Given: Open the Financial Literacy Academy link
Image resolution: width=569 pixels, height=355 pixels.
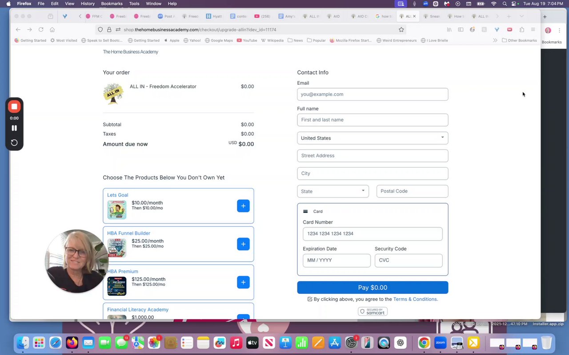Looking at the screenshot, I should tap(138, 309).
